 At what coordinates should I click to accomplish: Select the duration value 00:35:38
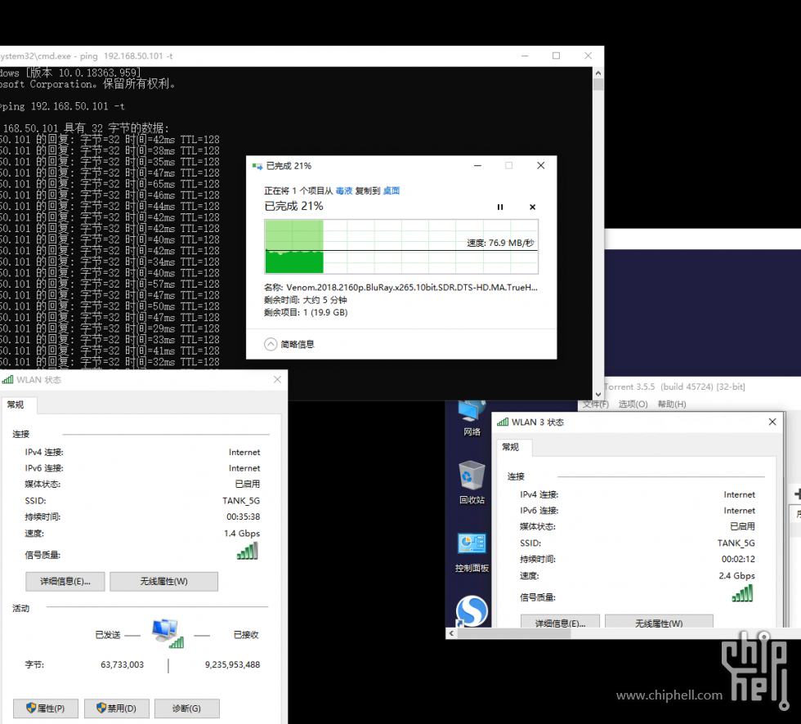tap(244, 516)
